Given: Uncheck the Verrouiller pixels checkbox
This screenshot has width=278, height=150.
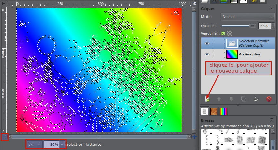Looking at the screenshot, I should (223, 33).
